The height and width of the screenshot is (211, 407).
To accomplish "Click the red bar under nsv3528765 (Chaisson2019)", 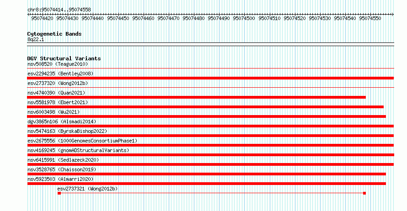I will (x=207, y=174).
